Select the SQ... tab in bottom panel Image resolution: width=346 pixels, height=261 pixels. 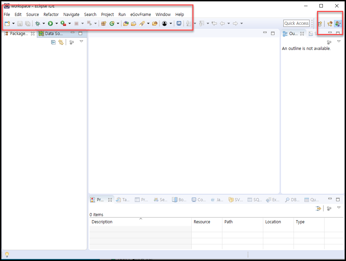[255, 200]
